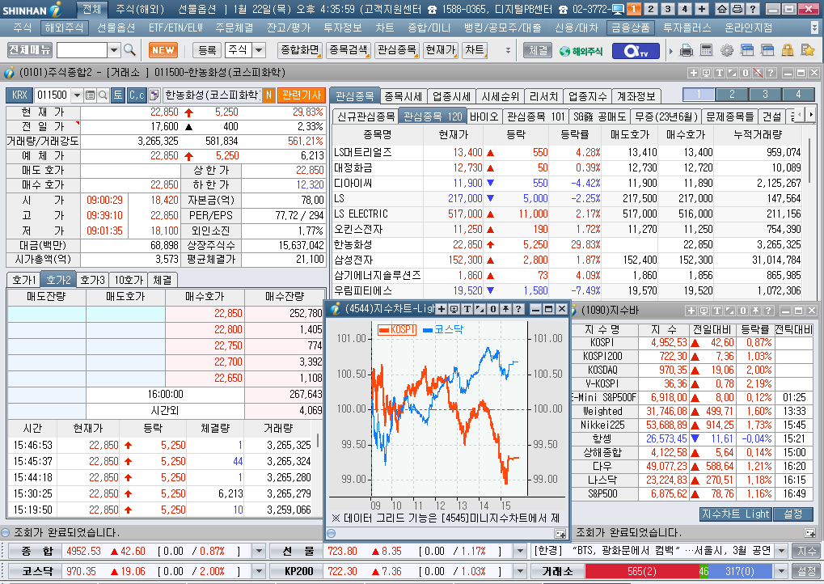Open the calculator icon in toolbar
824x584 pixels.
pos(706,50)
